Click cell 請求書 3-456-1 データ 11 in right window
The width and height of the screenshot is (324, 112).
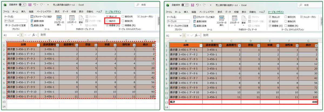[186, 97]
